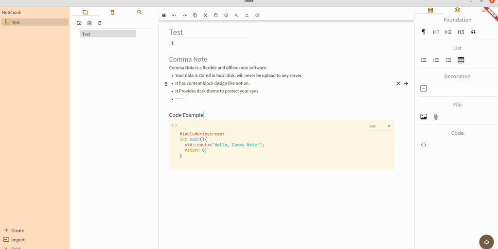498x249 pixels.
Task: Switch to the trash tab
Action: point(112,12)
